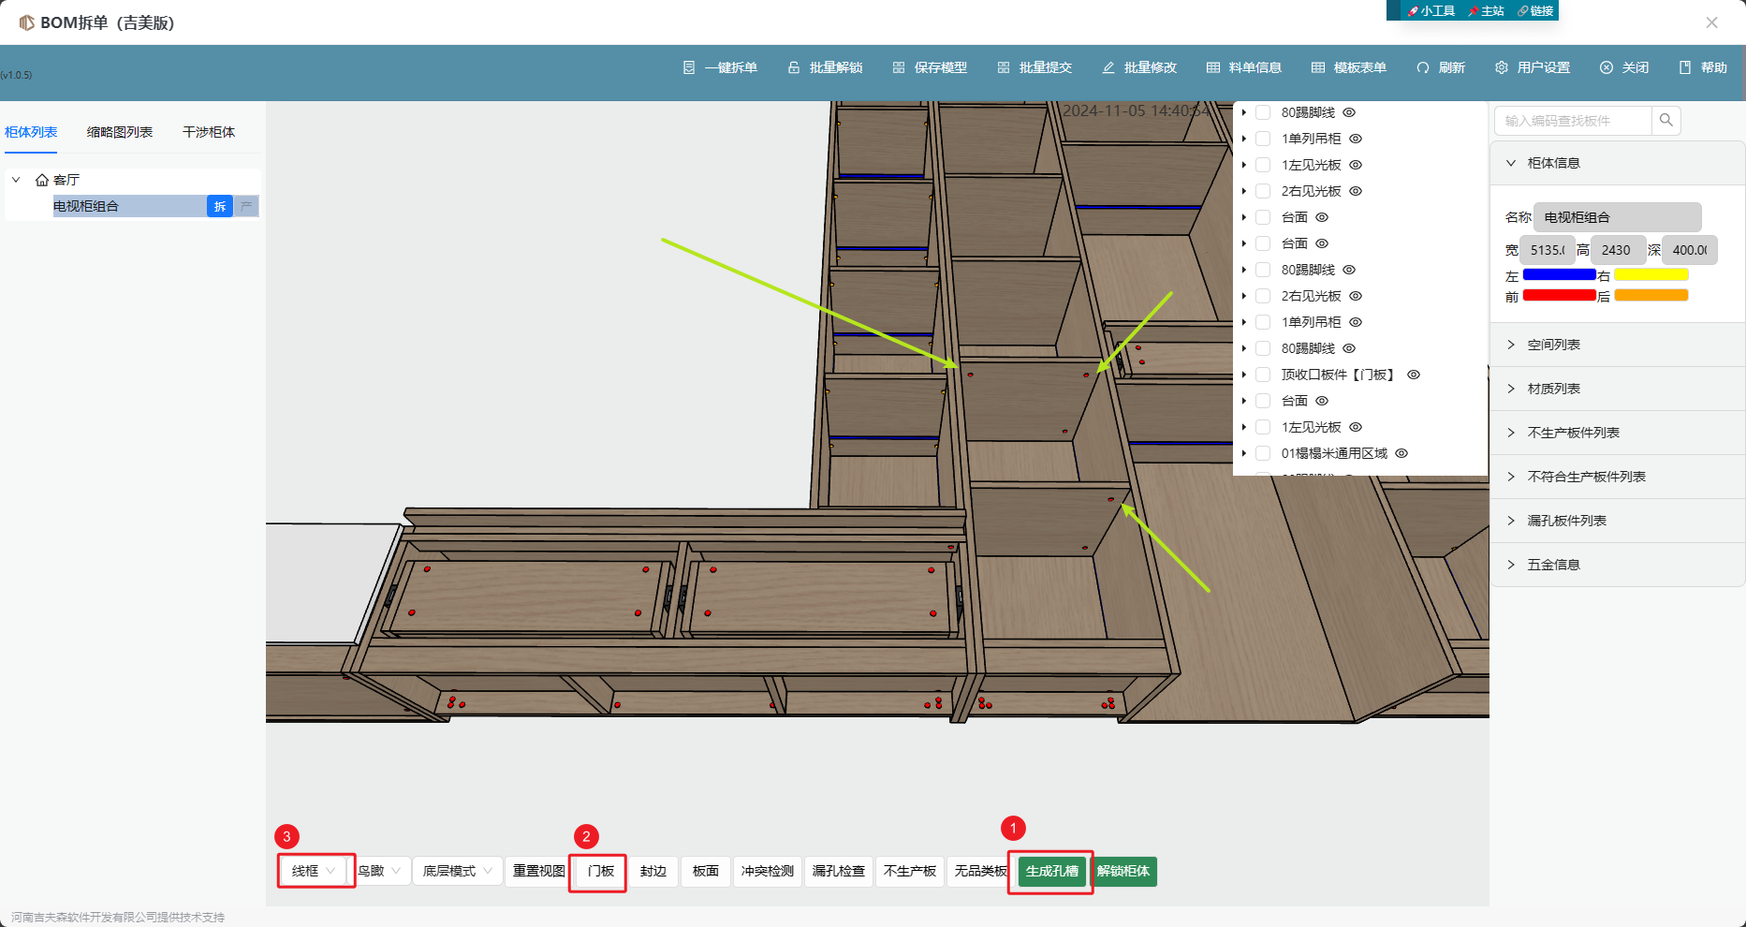
Task: Switch to the 干涉柜体 tab
Action: pos(209,132)
